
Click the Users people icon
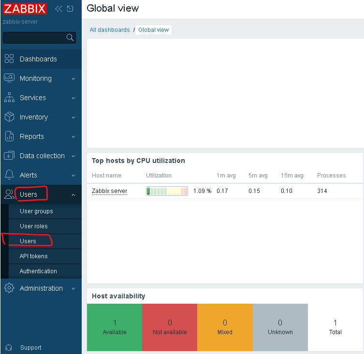(9, 194)
